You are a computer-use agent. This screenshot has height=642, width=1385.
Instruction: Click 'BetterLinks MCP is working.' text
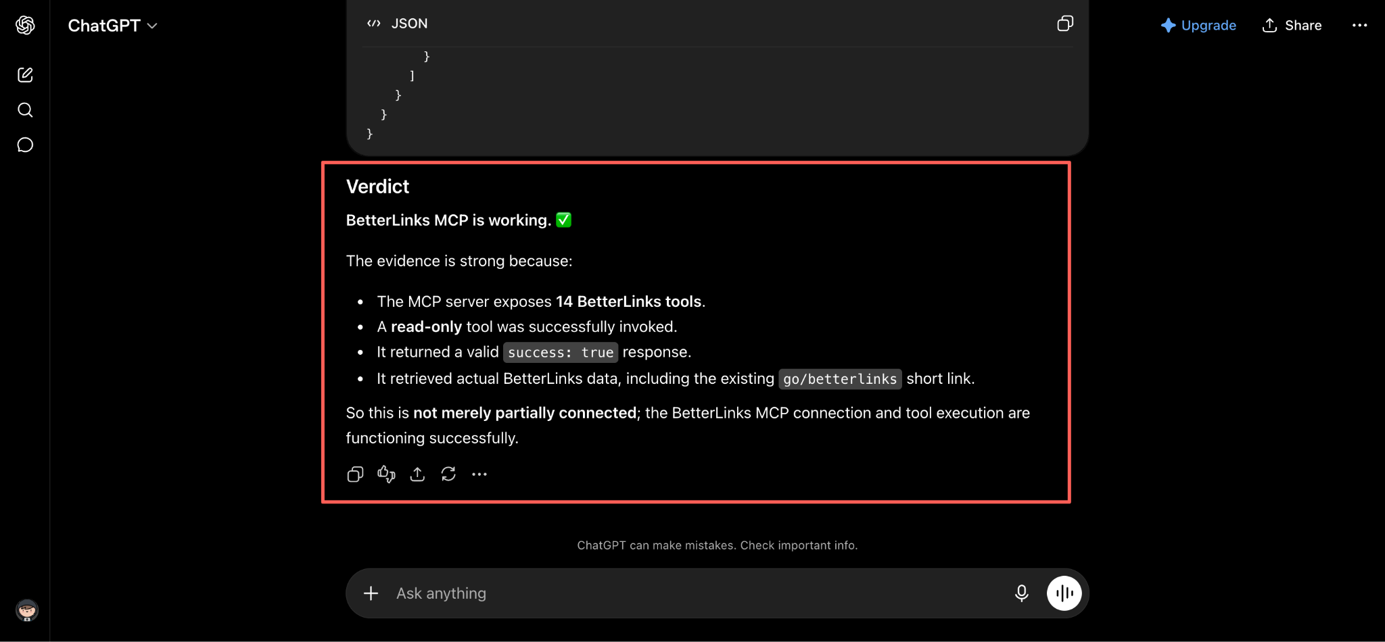448,220
